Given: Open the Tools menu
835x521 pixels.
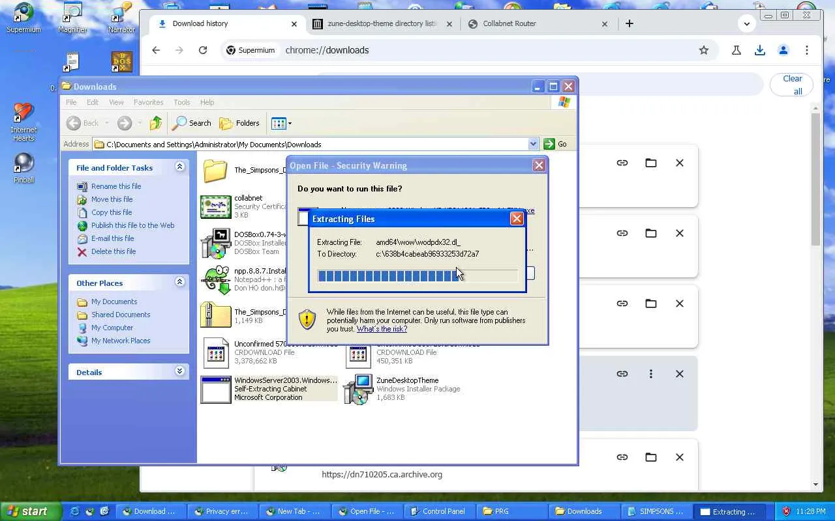Looking at the screenshot, I should 182,102.
